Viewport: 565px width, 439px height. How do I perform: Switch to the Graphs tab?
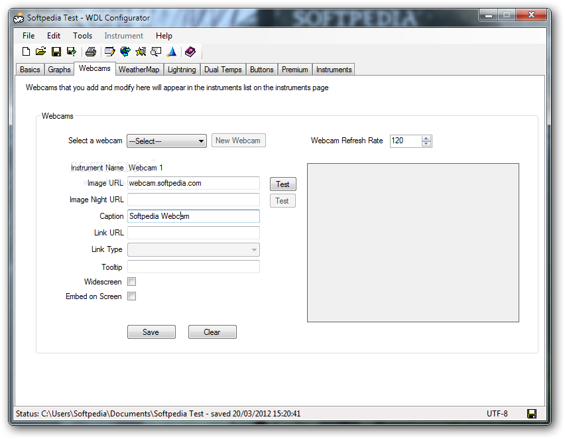(x=59, y=70)
